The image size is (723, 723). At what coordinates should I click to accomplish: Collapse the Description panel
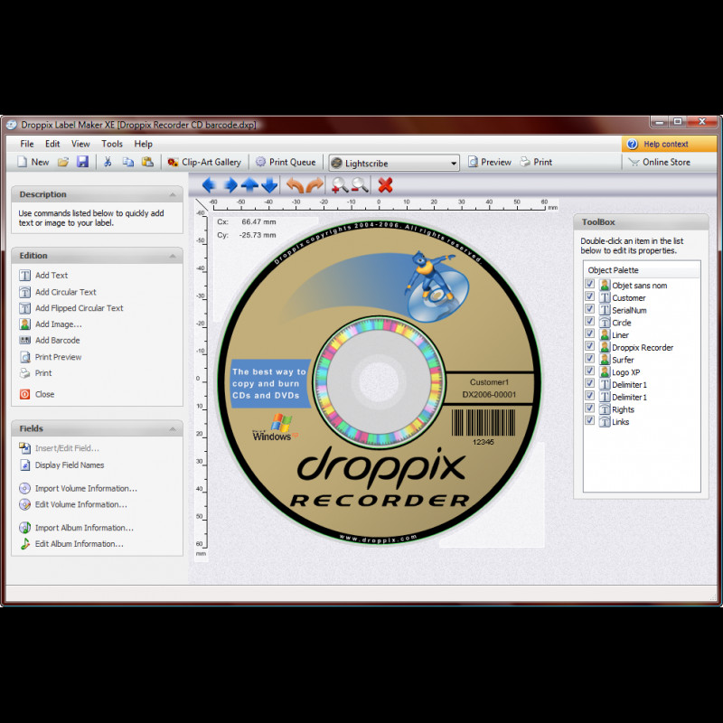pyautogui.click(x=173, y=194)
